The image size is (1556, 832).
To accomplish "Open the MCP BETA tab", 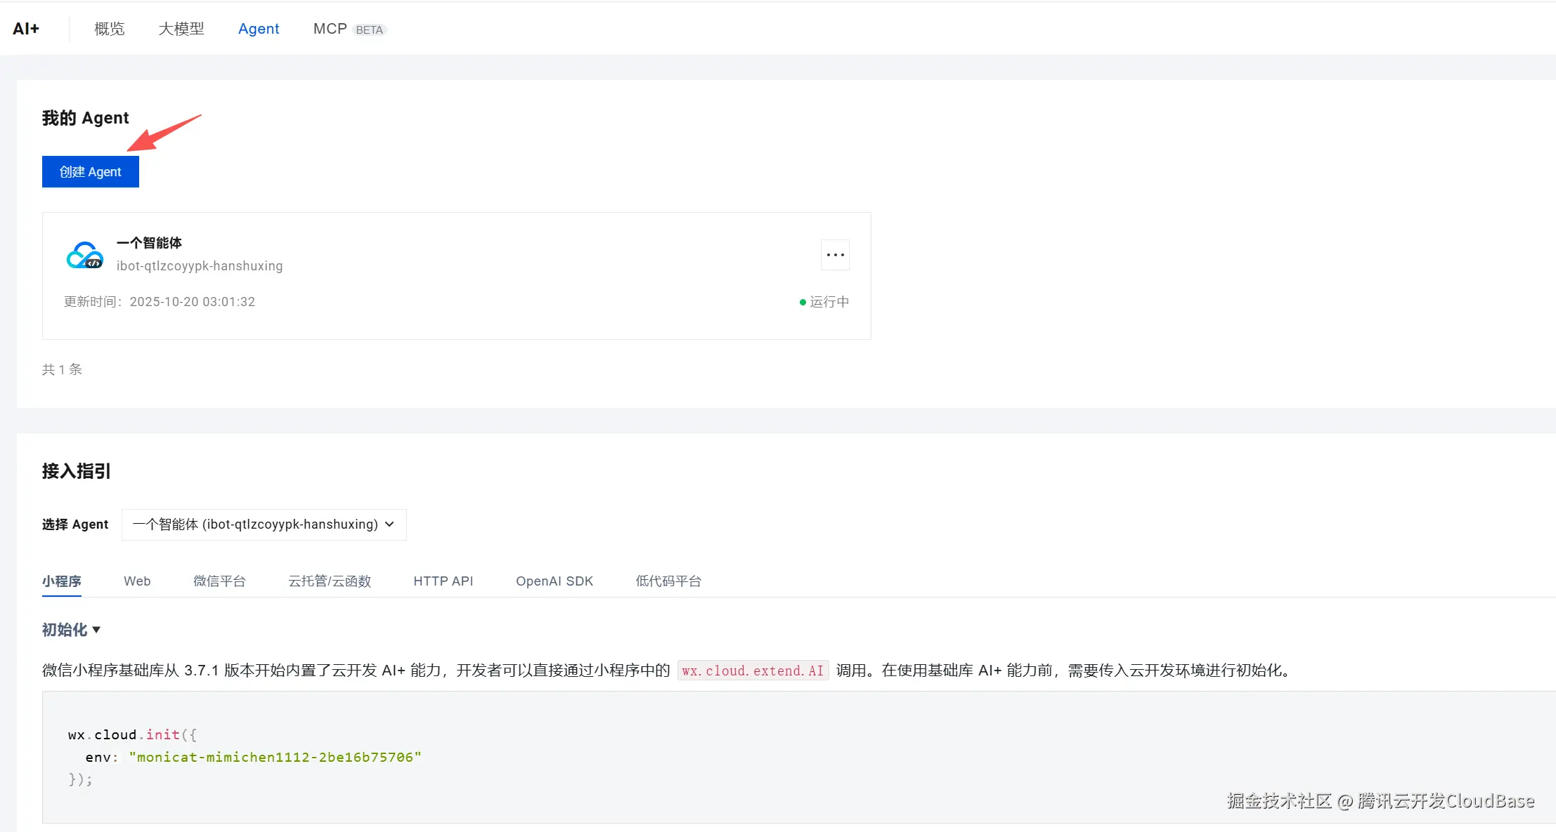I will (x=331, y=28).
